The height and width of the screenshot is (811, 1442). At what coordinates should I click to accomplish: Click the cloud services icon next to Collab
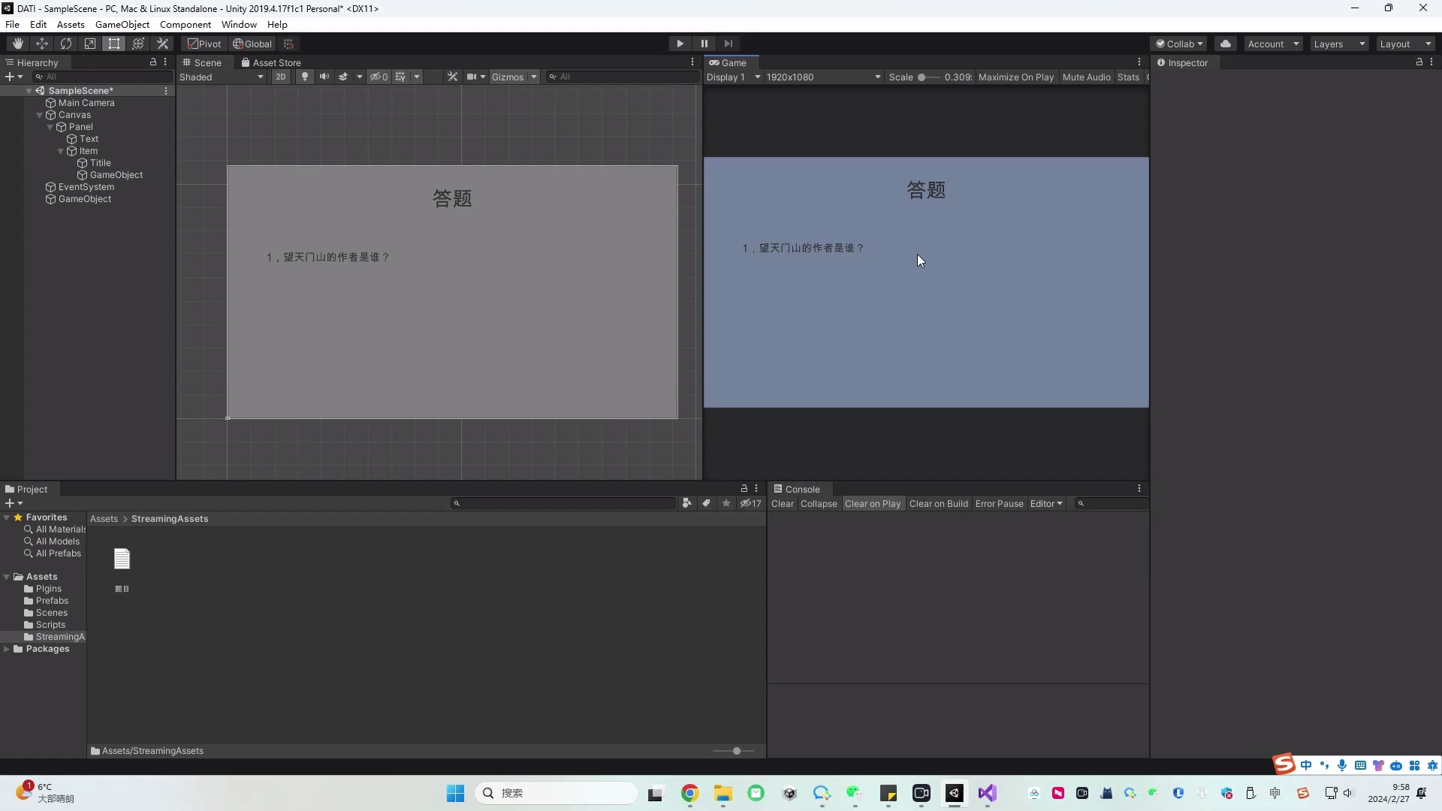(1226, 44)
